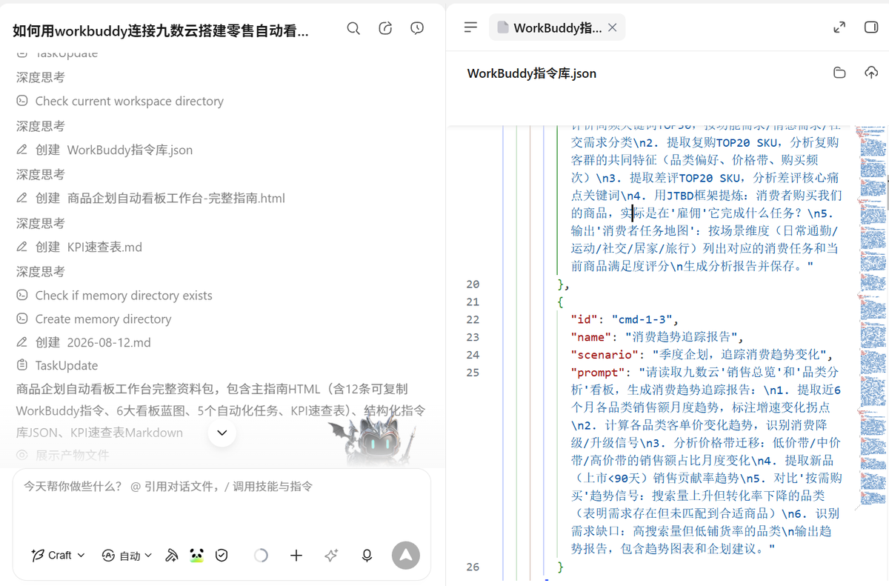This screenshot has width=889, height=586.
Task: Open containing folder of WorkBuddy指令库.json
Action: (839, 73)
